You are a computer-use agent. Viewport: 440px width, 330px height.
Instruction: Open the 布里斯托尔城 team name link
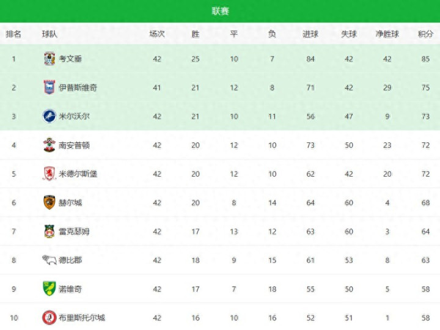[82, 317]
